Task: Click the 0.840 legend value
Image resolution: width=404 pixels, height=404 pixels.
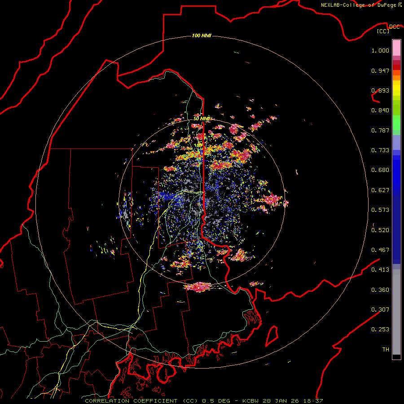Action: (380, 110)
